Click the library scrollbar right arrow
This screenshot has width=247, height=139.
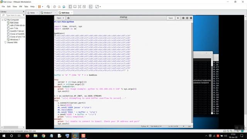[24, 127]
